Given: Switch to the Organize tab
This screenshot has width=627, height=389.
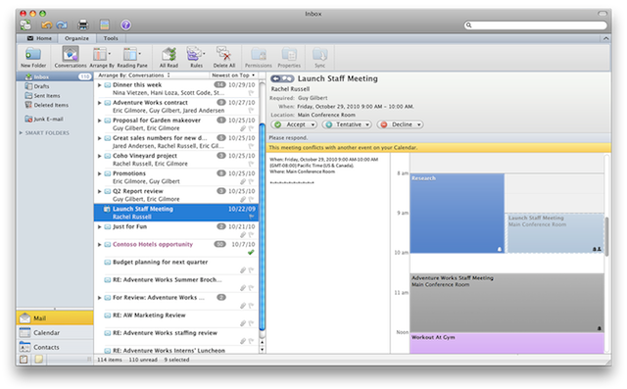Looking at the screenshot, I should point(76,38).
